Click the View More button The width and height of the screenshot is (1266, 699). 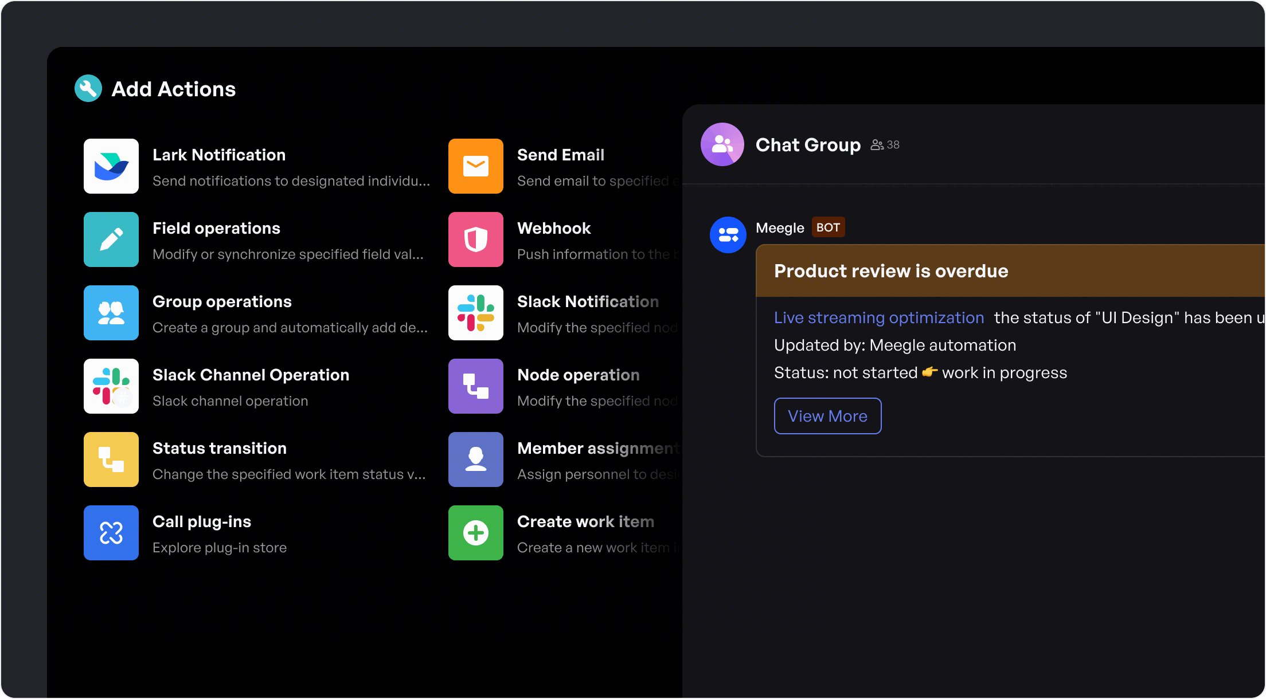coord(827,416)
